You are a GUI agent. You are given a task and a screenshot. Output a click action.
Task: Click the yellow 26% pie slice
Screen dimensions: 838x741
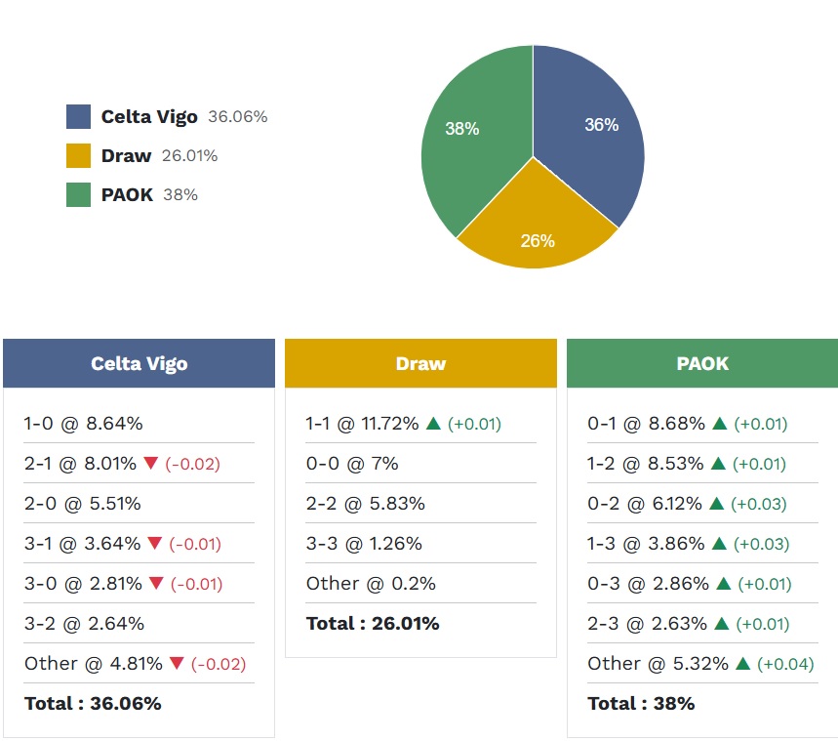pos(535,229)
